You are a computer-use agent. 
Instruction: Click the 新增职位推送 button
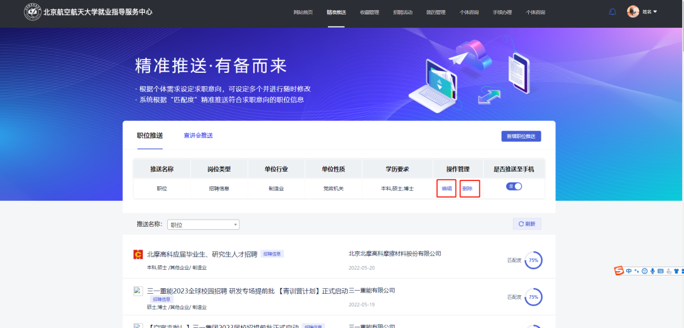click(521, 136)
